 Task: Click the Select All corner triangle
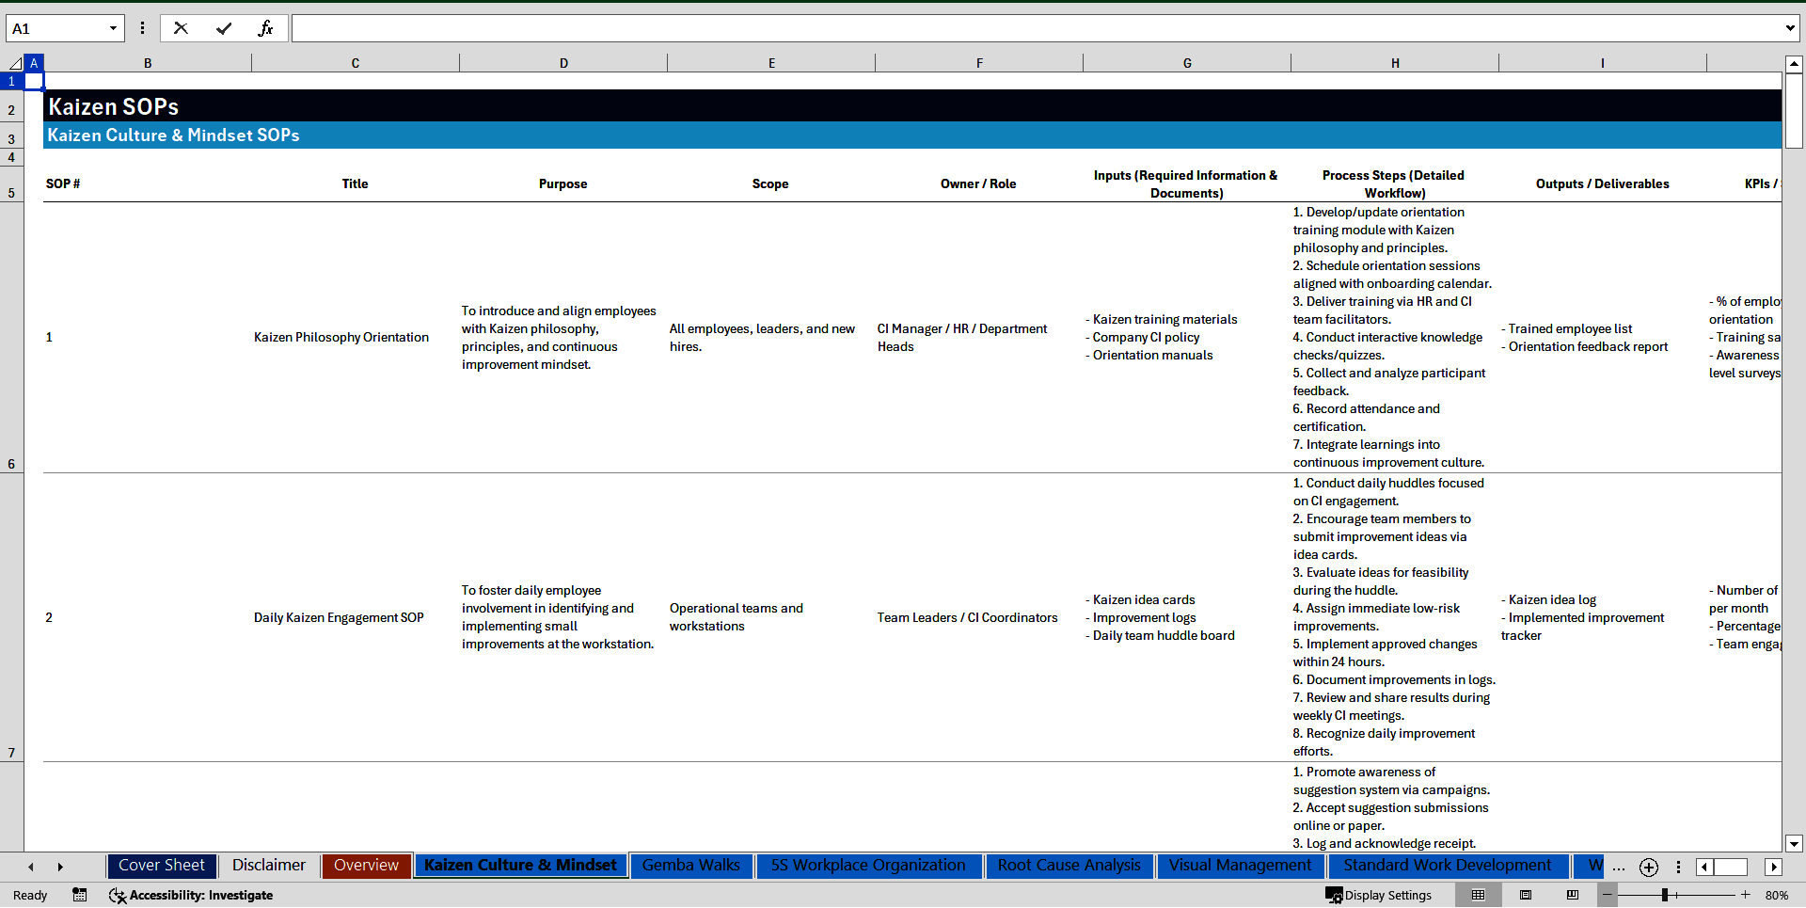[15, 63]
